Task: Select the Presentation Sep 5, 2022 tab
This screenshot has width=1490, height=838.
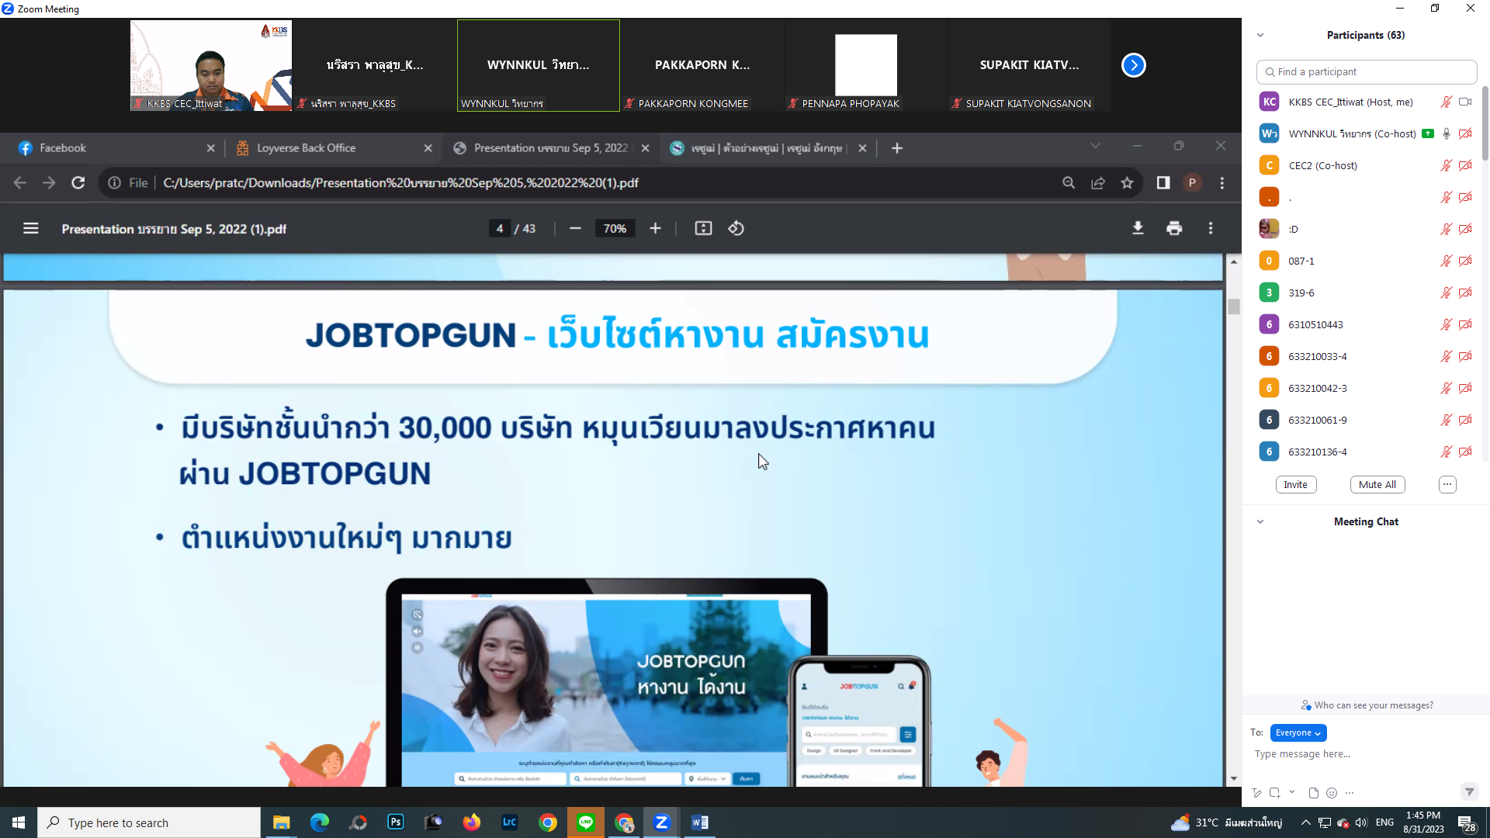Action: (551, 148)
